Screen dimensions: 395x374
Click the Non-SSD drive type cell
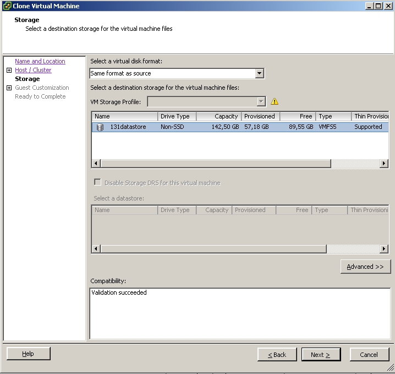[172, 127]
